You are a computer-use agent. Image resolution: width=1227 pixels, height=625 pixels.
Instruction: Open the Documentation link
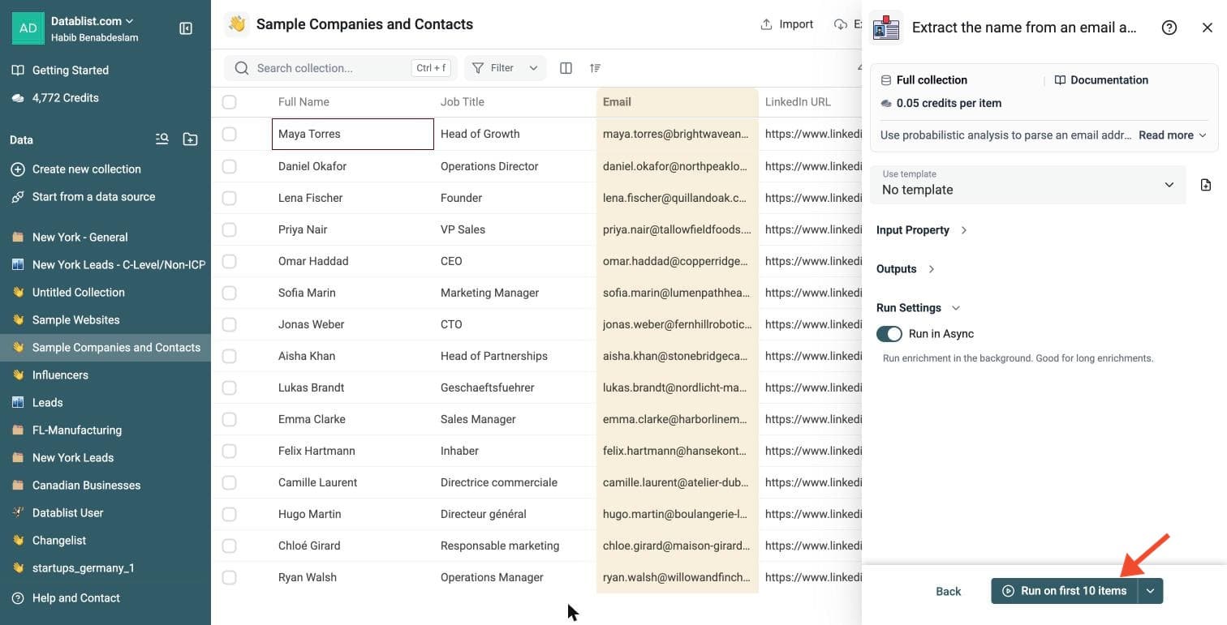[1101, 80]
